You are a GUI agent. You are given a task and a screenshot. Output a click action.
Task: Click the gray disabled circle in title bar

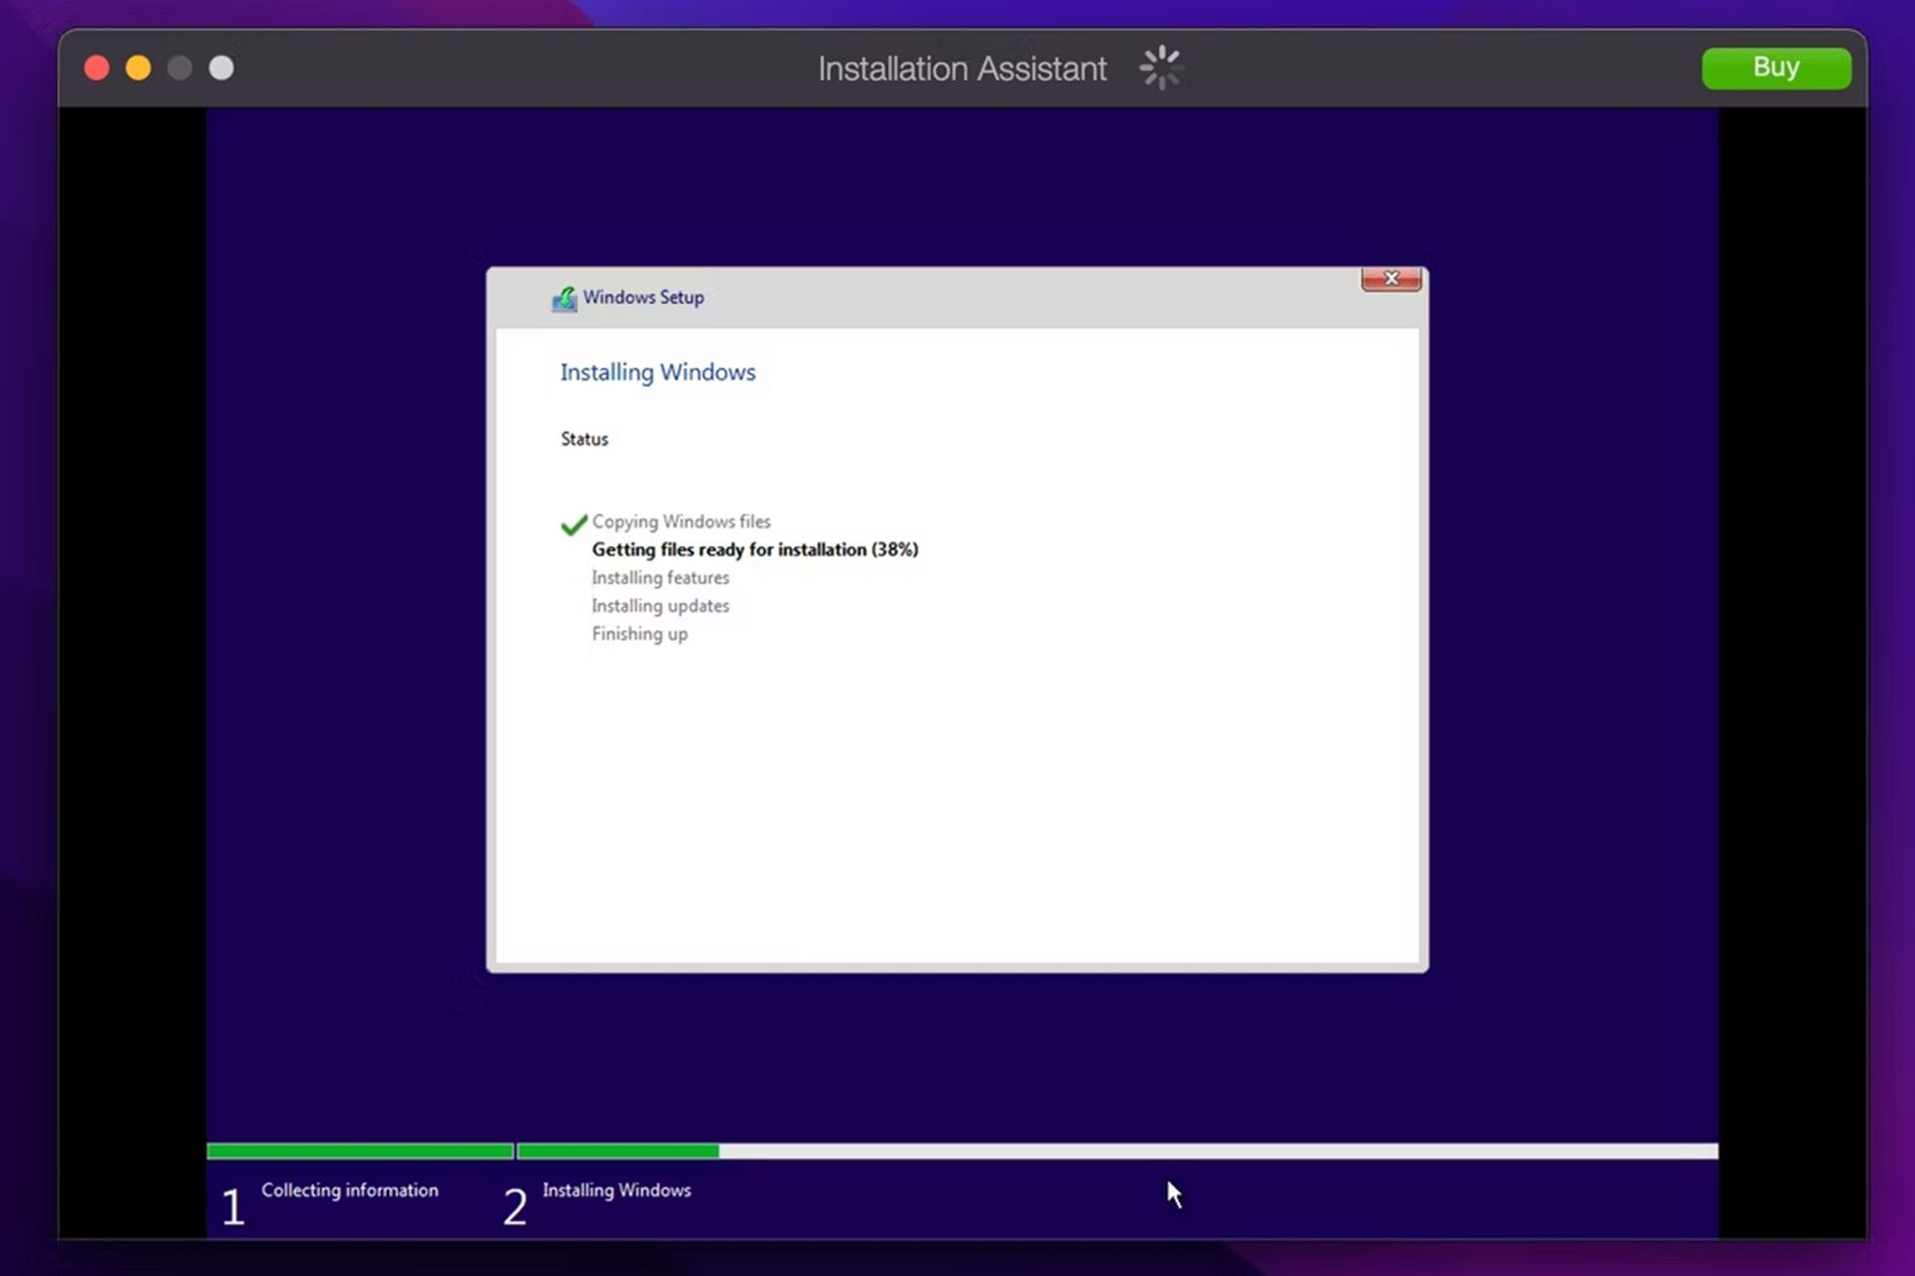(180, 68)
